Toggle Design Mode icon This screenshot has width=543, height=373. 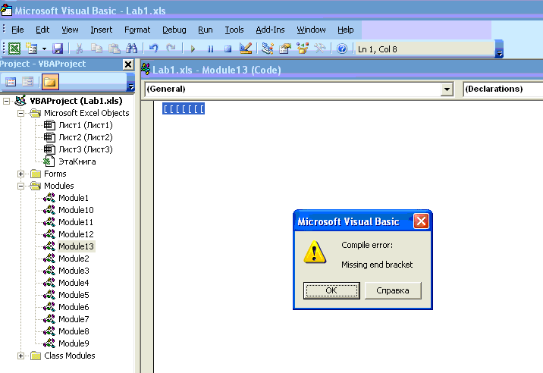click(246, 49)
